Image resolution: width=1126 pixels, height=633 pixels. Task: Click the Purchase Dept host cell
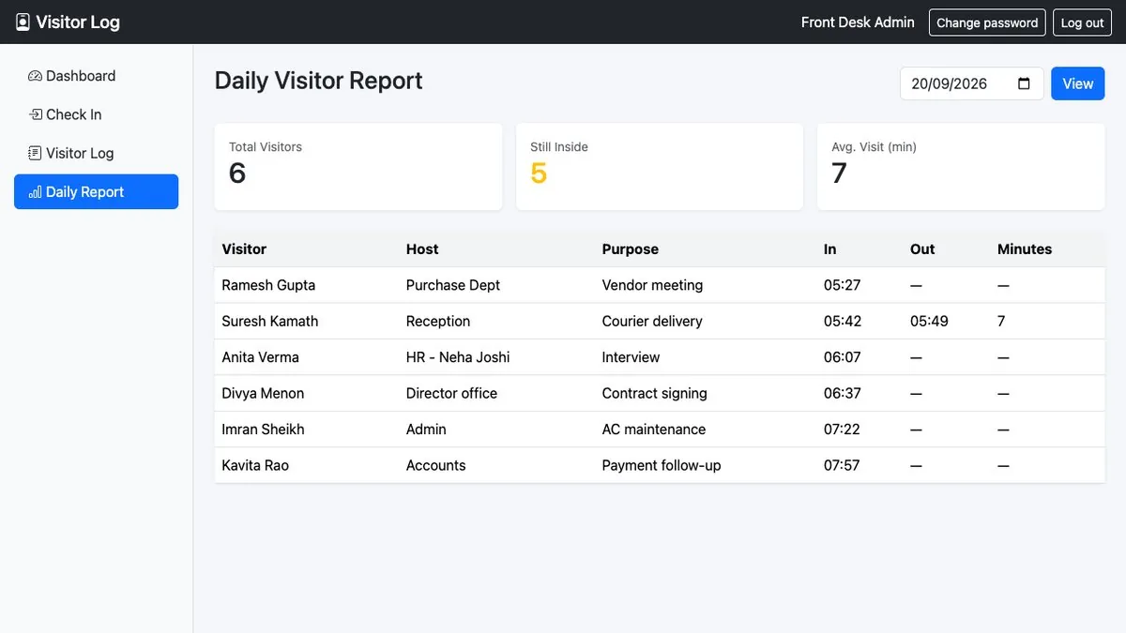(453, 285)
